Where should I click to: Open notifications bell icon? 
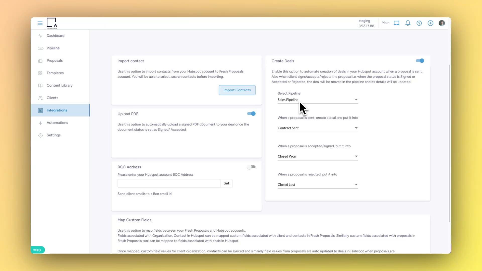pyautogui.click(x=408, y=23)
